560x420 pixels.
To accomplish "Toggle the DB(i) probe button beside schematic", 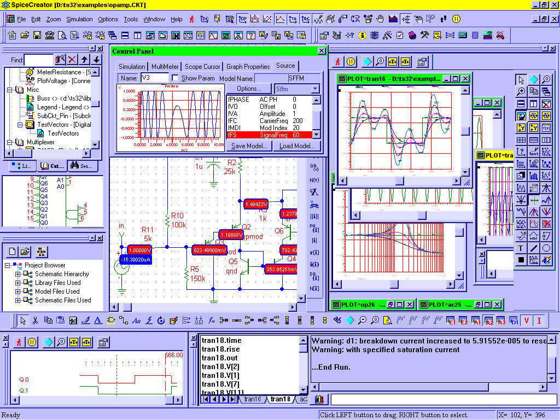I will point(314,276).
